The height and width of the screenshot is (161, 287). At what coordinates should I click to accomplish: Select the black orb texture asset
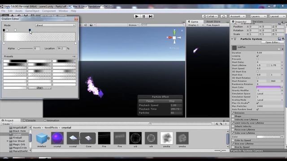pos(135,138)
